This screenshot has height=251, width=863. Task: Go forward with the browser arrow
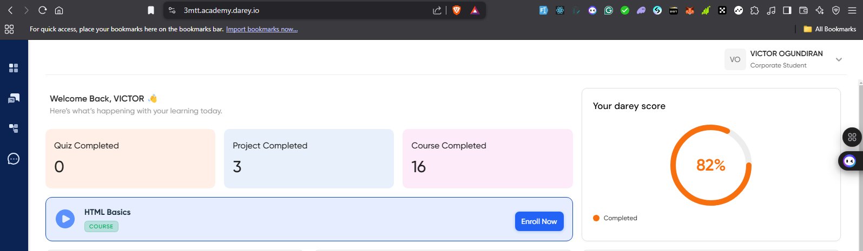[x=27, y=10]
